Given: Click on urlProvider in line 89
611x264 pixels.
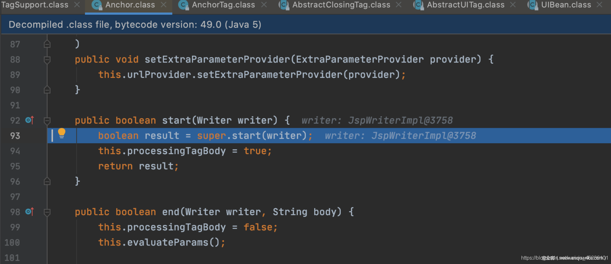Looking at the screenshot, I should tap(159, 75).
